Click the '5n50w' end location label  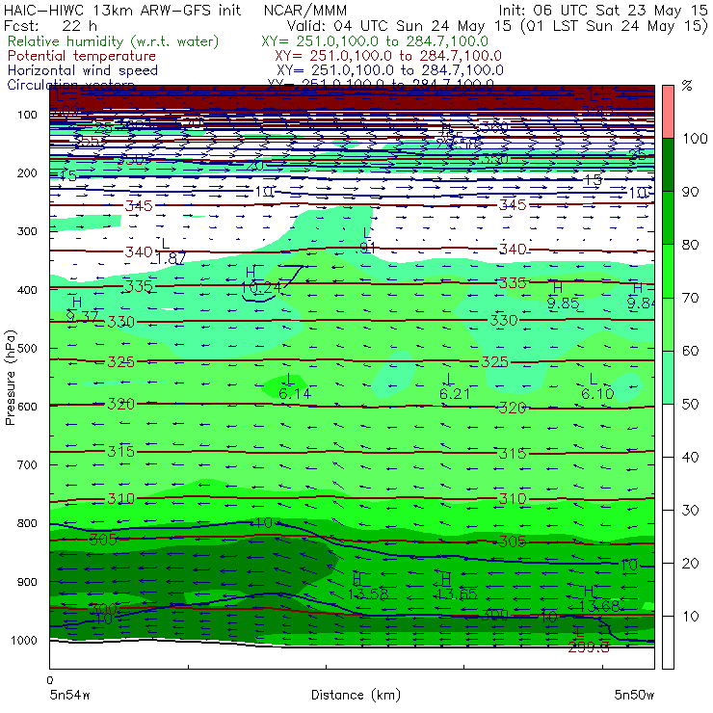pyautogui.click(x=634, y=695)
